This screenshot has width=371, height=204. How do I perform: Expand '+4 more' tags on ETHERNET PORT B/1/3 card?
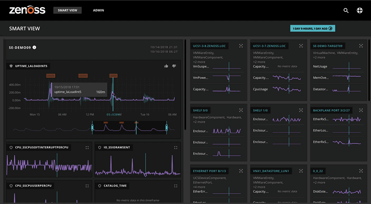[x=199, y=187]
